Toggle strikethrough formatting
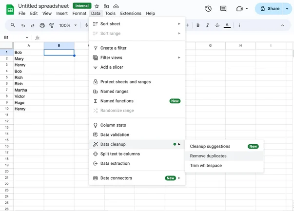The height and width of the screenshot is (211, 294). tap(217, 25)
